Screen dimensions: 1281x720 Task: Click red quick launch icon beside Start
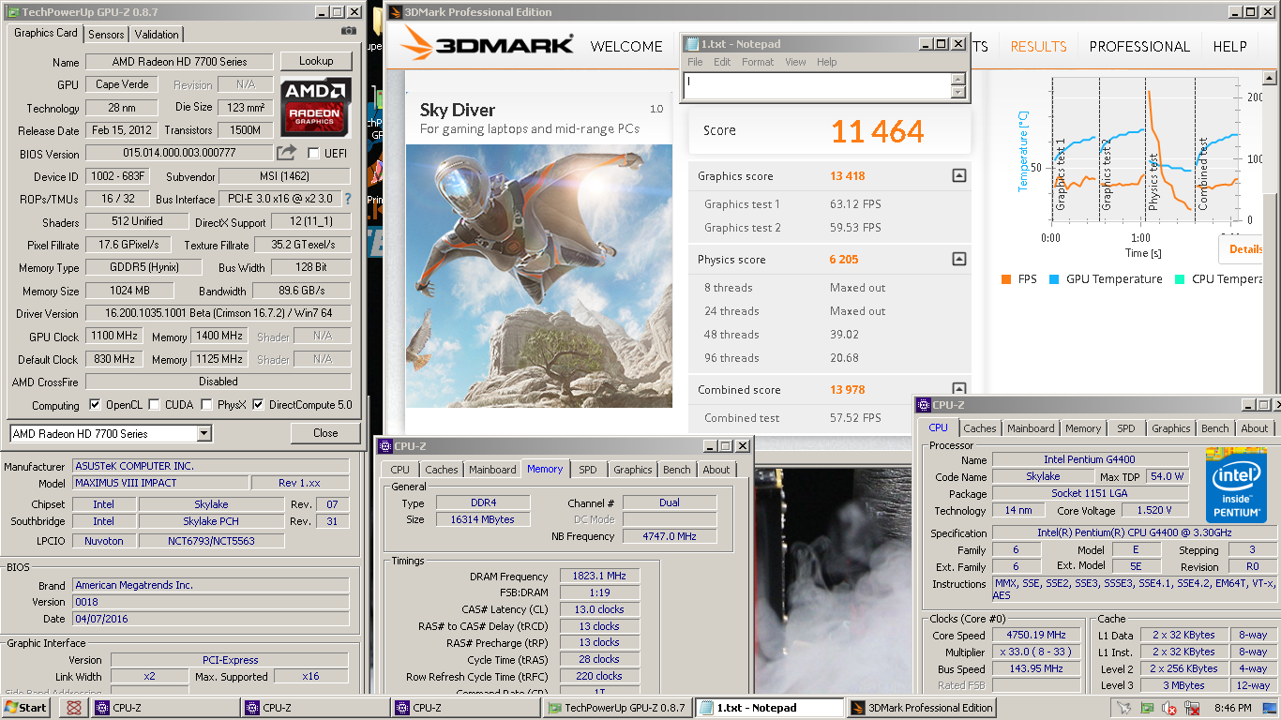pyautogui.click(x=73, y=708)
